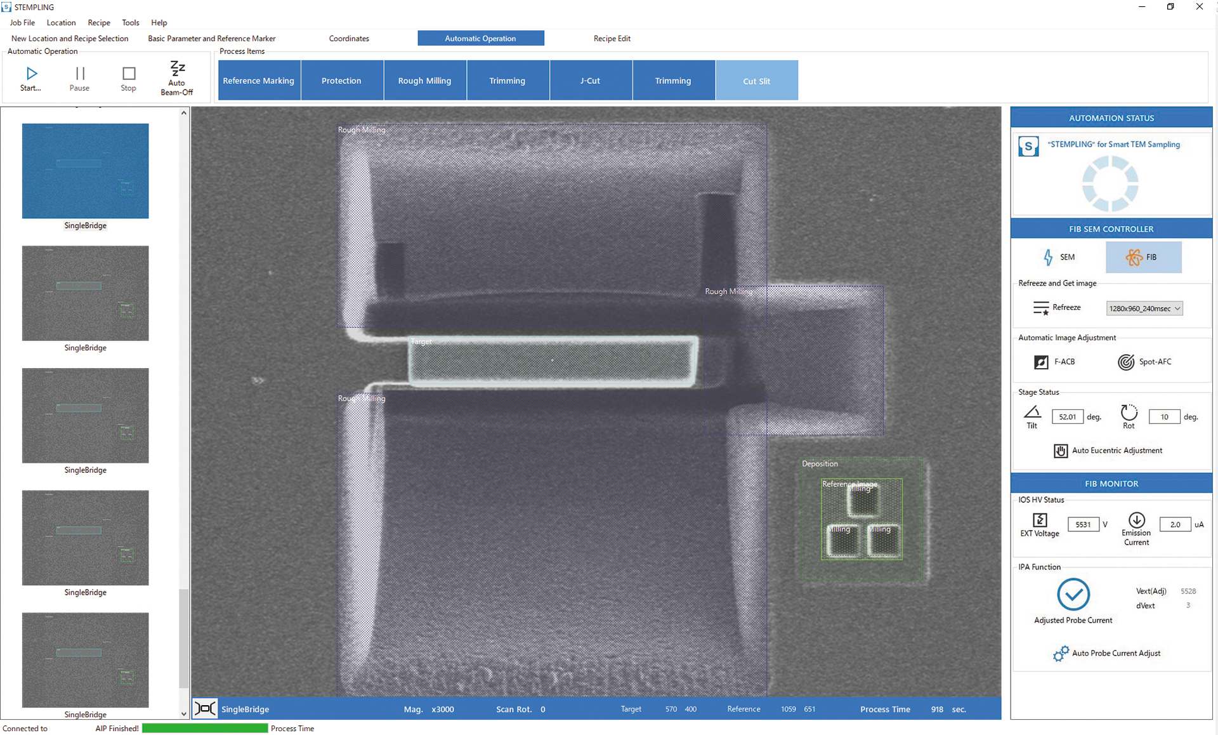Select the J-Cut process item
This screenshot has height=735, width=1218.
590,81
